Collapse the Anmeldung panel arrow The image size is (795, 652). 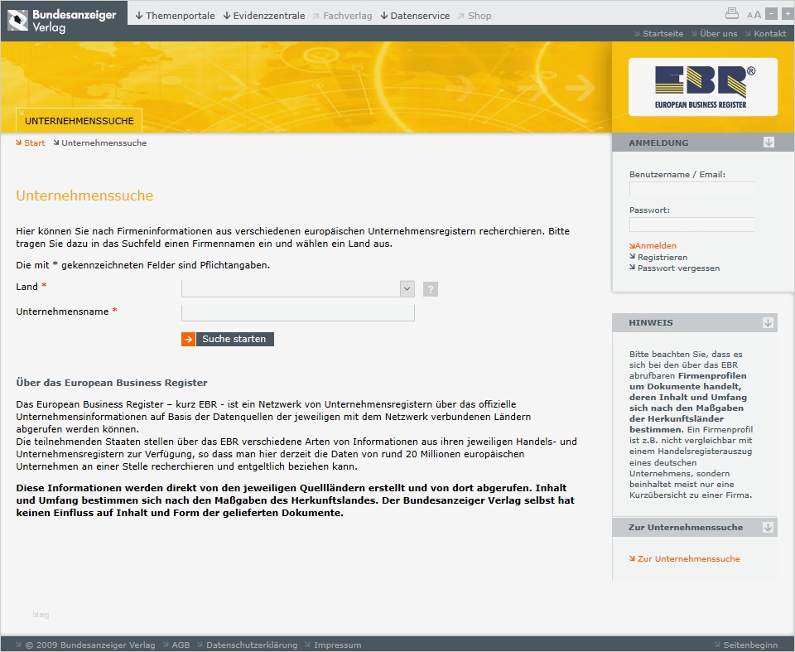coord(768,142)
